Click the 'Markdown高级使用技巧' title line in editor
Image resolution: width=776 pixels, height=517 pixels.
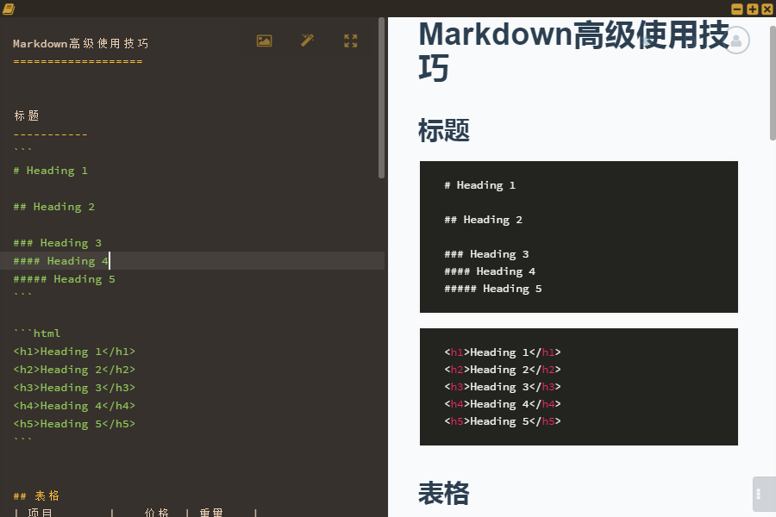click(x=81, y=44)
